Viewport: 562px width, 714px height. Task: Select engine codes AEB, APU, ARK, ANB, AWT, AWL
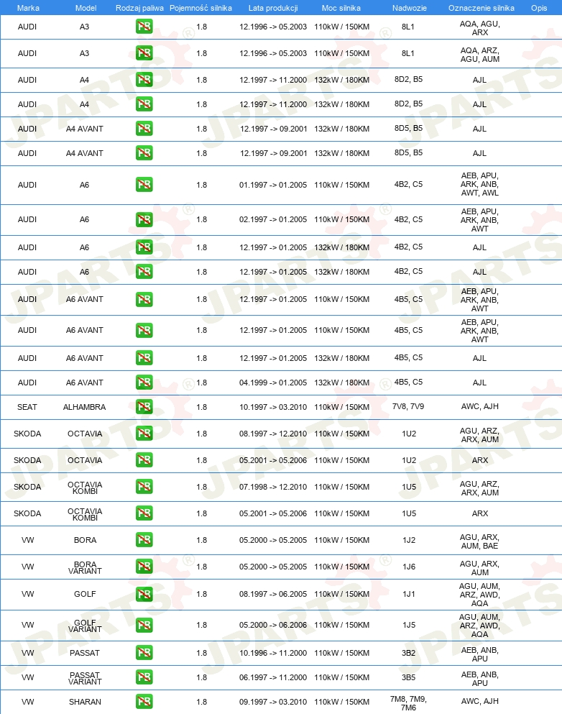tap(479, 184)
